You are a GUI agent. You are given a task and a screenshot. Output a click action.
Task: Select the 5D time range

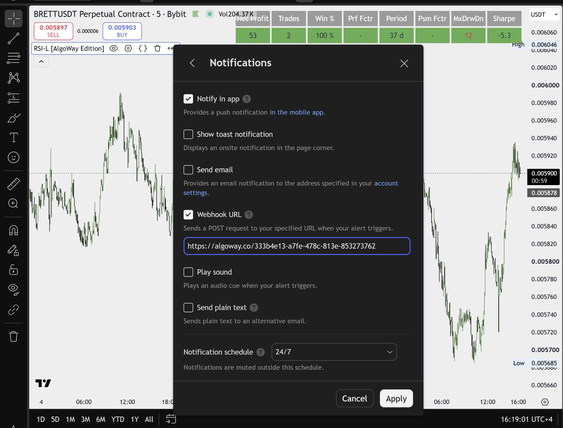click(55, 419)
